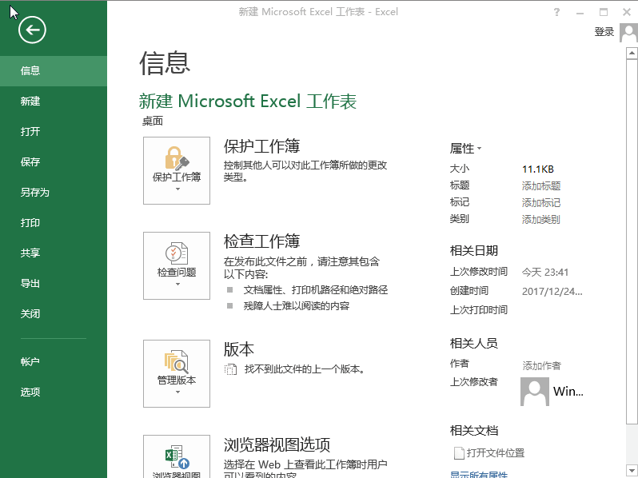The width and height of the screenshot is (638, 478).
Task: Click the 今天 23:41 modified time
Action: 545,272
